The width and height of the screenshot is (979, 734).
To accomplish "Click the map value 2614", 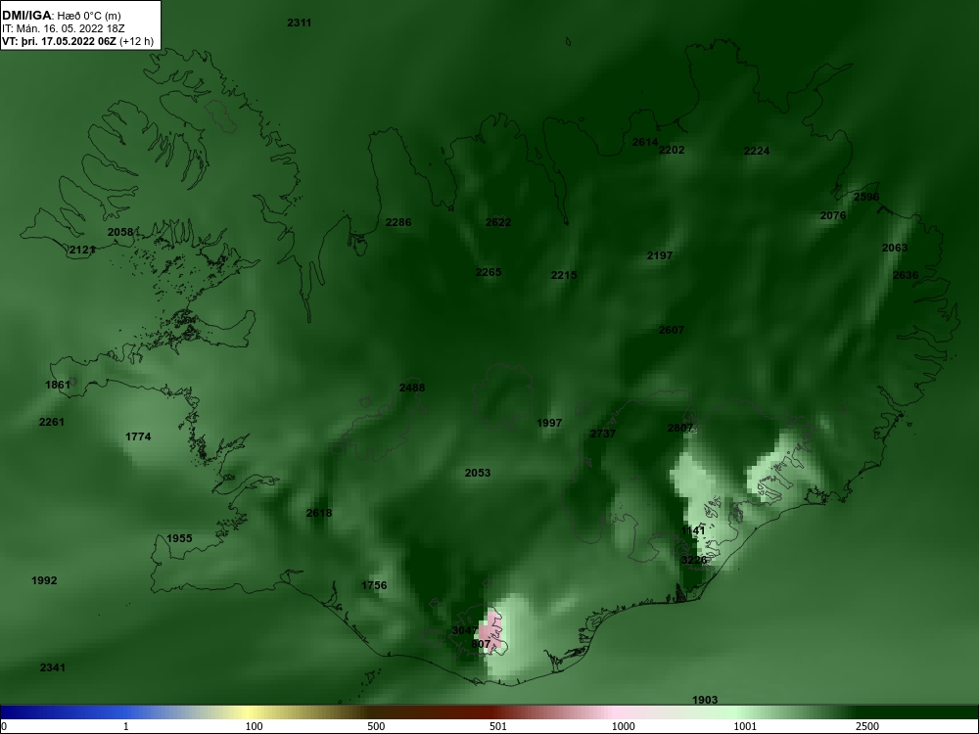I will (645, 142).
